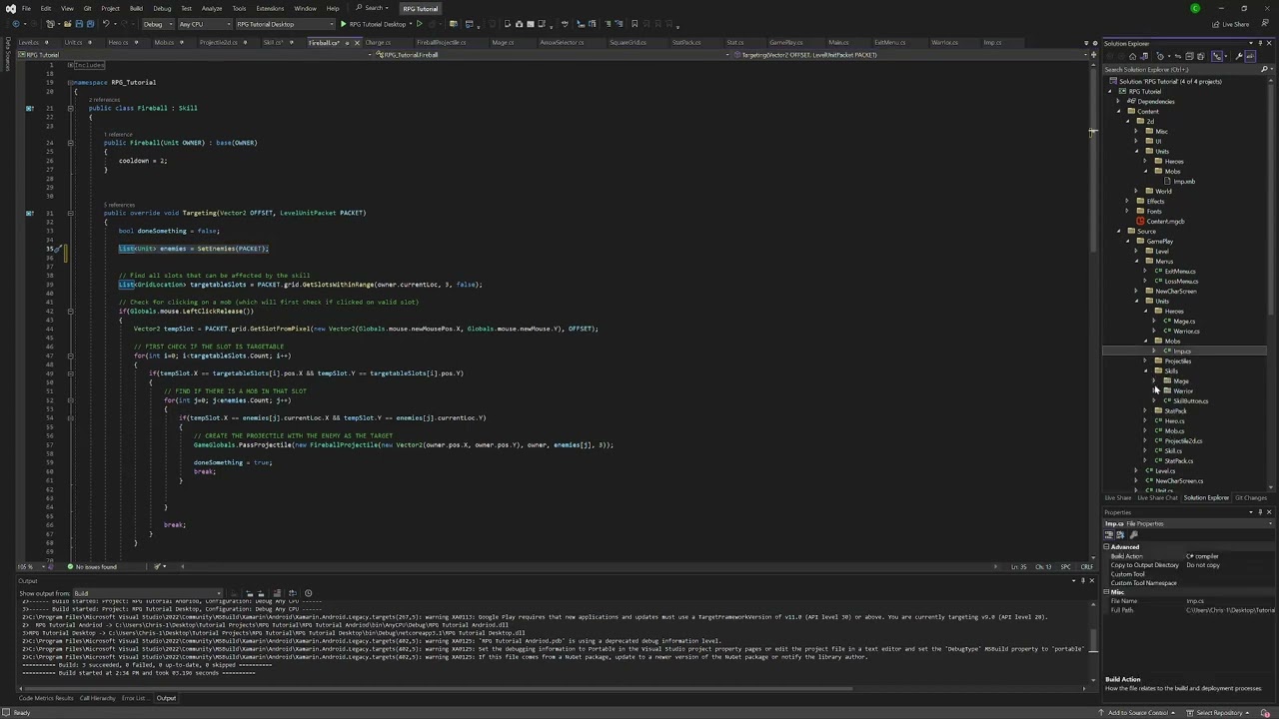Screen dimensions: 1279x719
Task: Open the Code Metrics Results tab
Action: [x=46, y=698]
